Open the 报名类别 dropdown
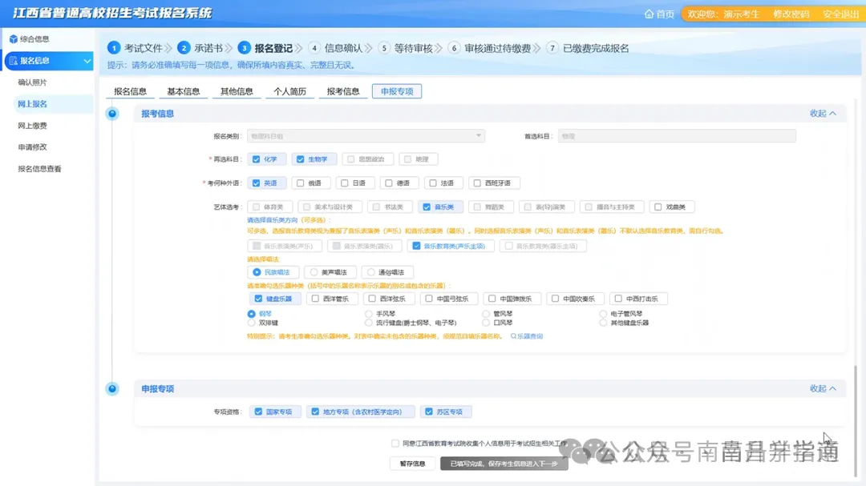Screen dimensions: 866x486 point(366,135)
